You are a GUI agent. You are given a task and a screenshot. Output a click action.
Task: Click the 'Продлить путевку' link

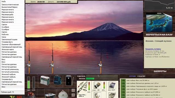(153, 49)
